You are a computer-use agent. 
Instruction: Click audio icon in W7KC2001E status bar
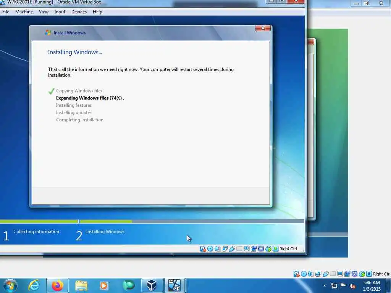217,249
